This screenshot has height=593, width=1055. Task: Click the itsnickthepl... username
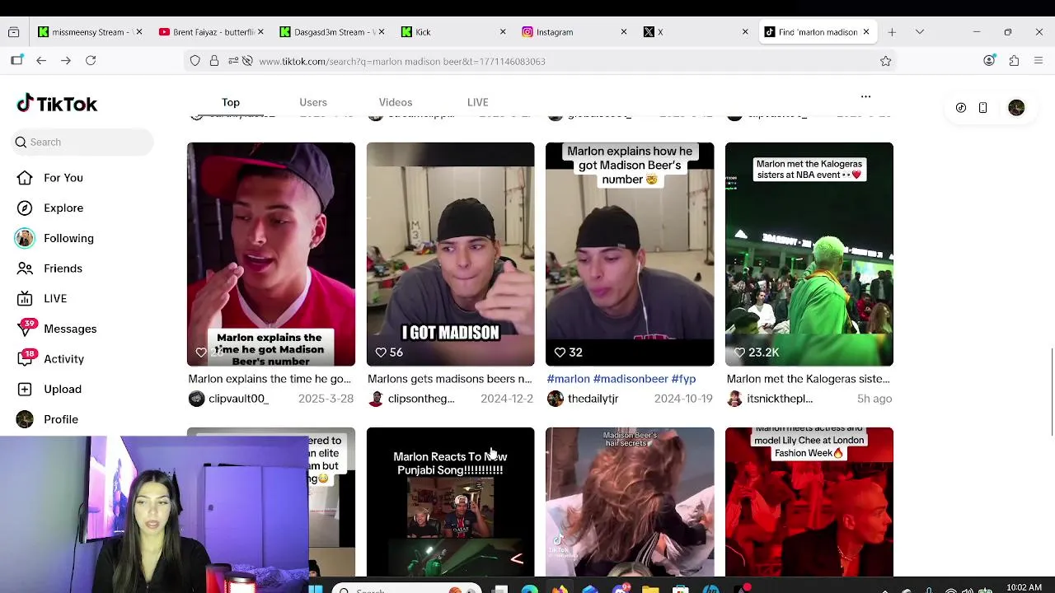click(x=780, y=399)
